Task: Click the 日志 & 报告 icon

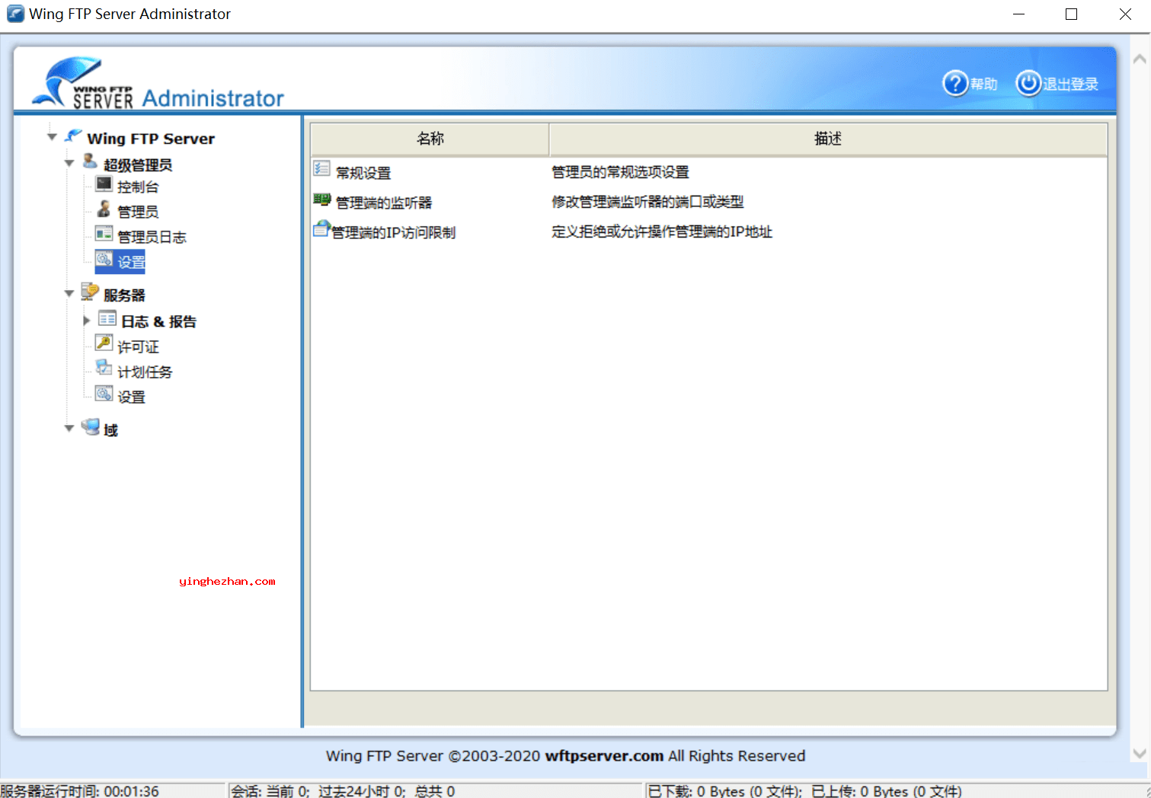Action: point(107,319)
